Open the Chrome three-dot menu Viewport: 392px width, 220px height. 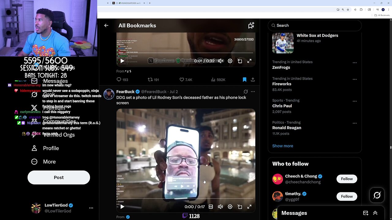388,9
